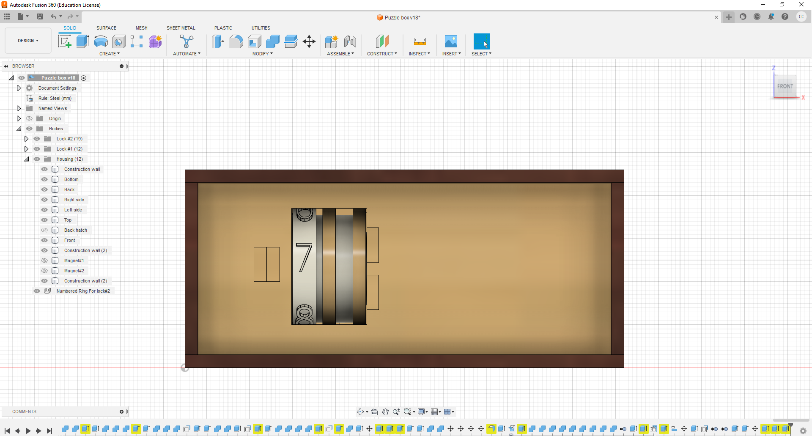The image size is (812, 436).
Task: Toggle visibility of Magnet#1
Action: 44,261
